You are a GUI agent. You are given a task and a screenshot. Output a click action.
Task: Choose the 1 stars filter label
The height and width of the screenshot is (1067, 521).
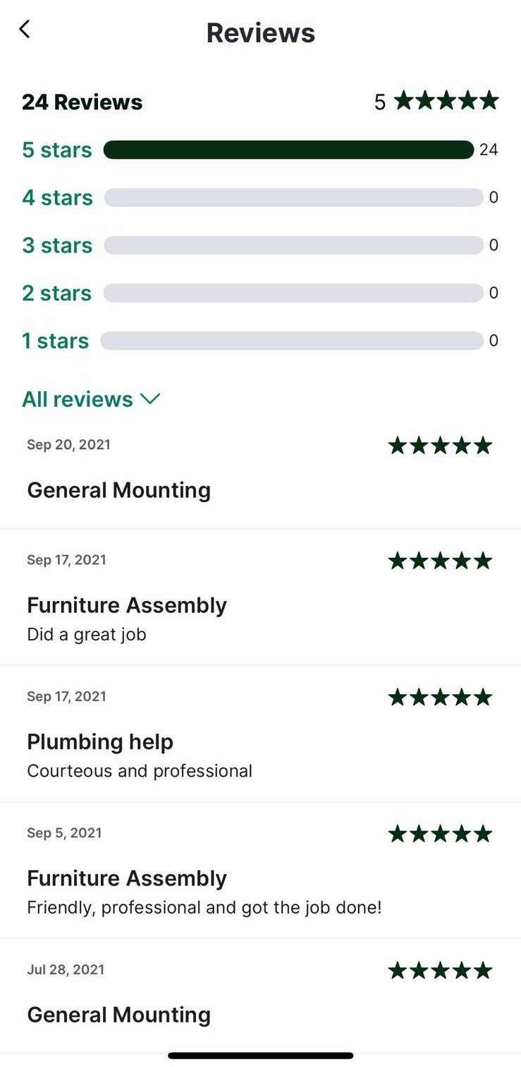(56, 341)
